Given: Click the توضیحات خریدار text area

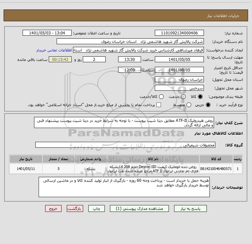Looking at the screenshot, I should tap(124, 187).
